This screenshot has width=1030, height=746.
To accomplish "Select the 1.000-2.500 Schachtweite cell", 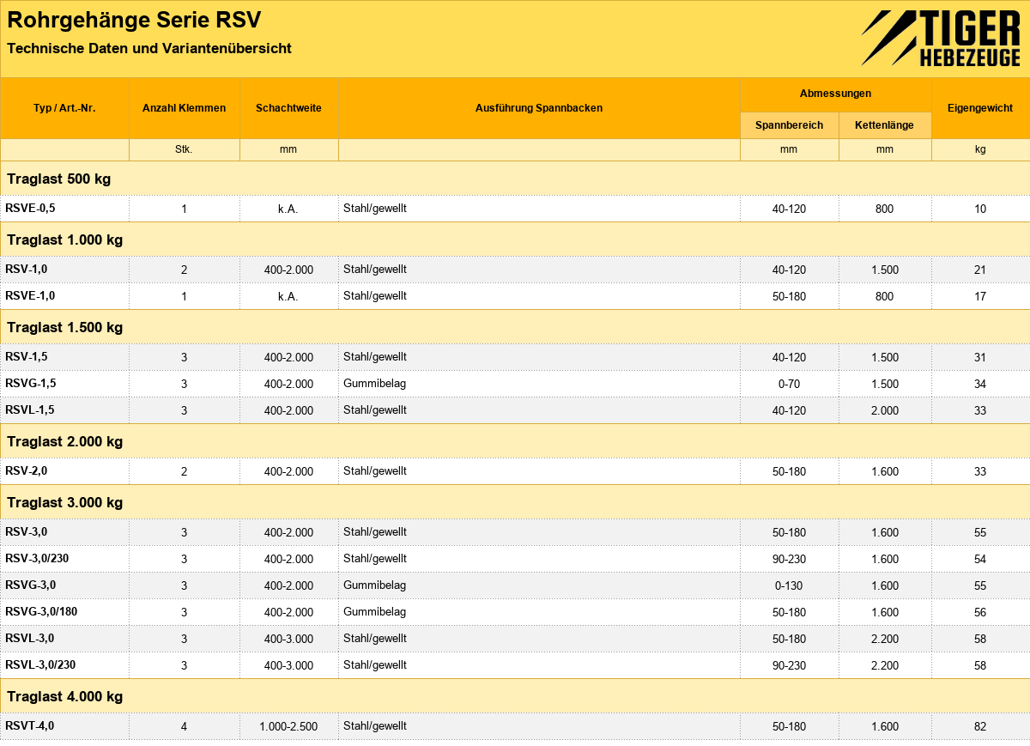I will [x=289, y=726].
